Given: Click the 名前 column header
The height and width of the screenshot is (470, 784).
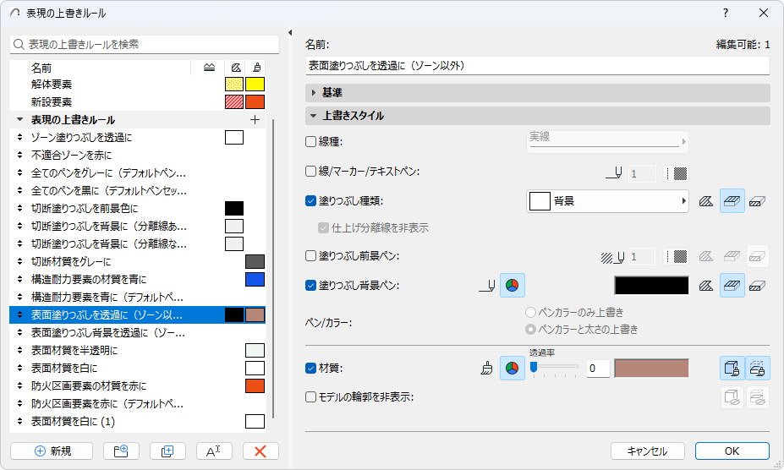Looking at the screenshot, I should [109, 68].
